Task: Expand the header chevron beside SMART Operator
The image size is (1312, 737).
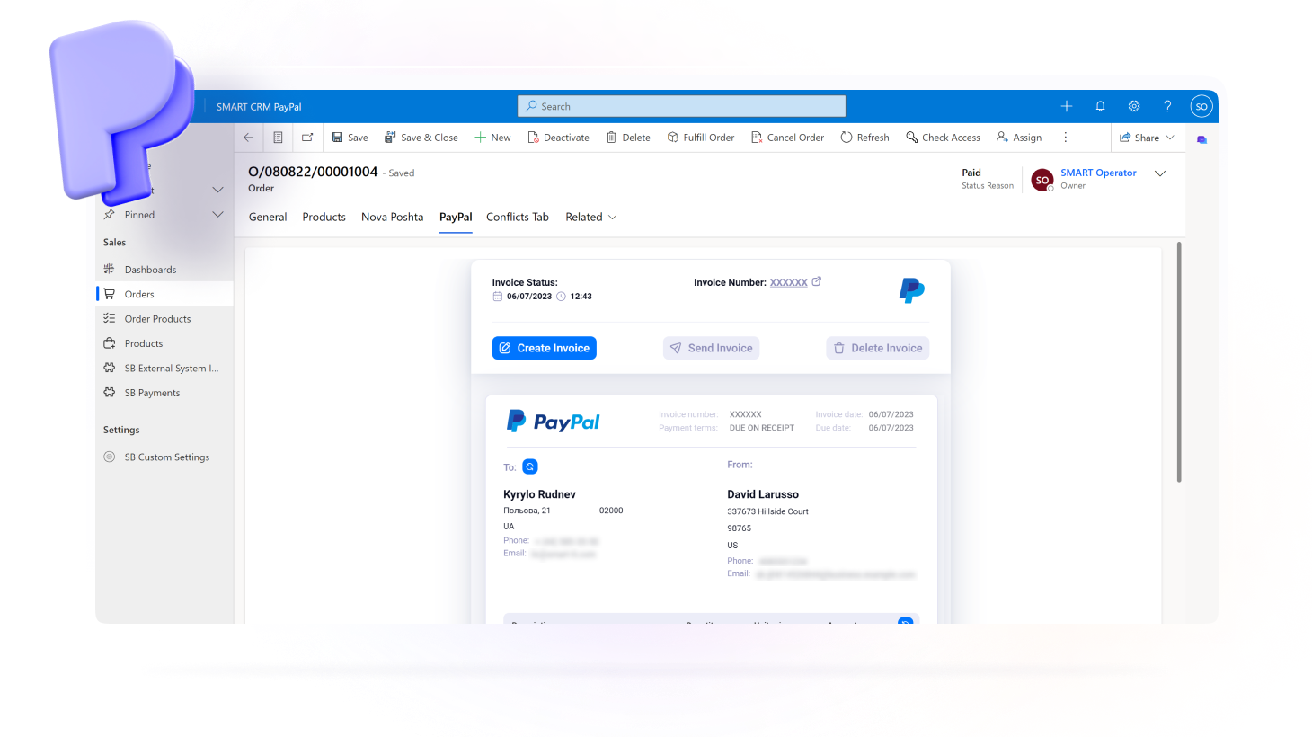Action: coord(1160,173)
